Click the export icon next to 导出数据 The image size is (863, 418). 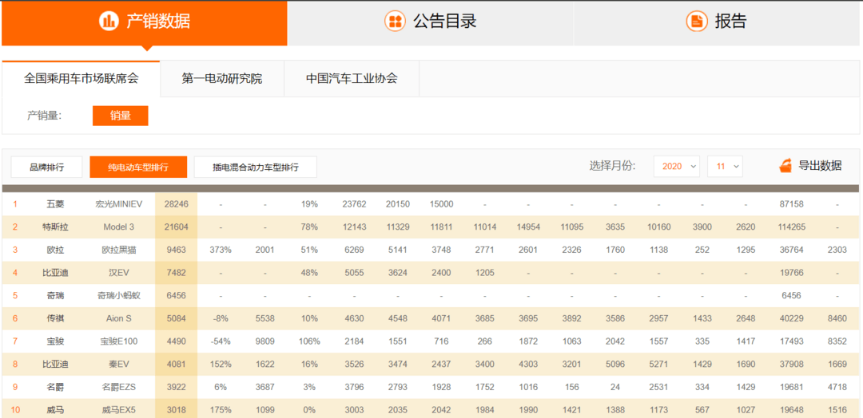[786, 166]
